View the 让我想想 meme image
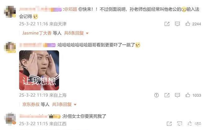 [x=39, y=70]
